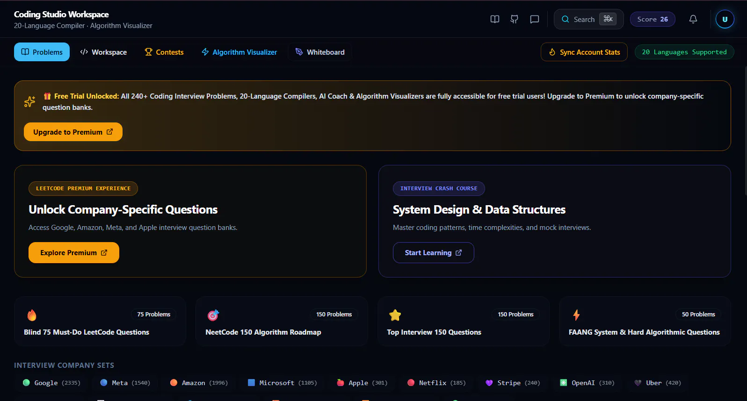
Task: Click Sync Account Stats button
Action: click(584, 52)
